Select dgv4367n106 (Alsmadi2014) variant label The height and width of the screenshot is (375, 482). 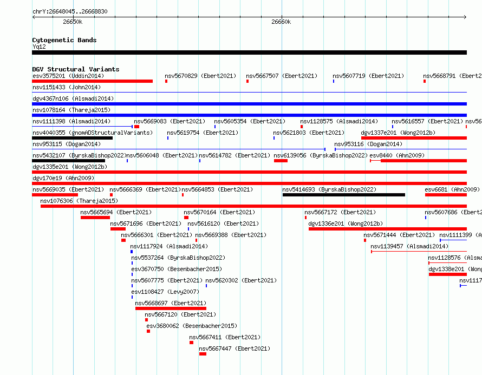73,98
